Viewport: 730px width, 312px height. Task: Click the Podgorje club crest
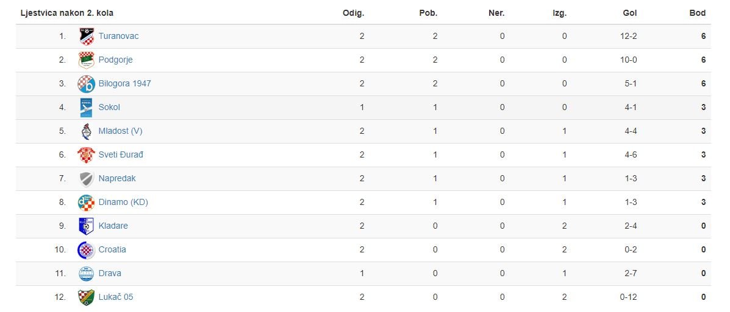[x=87, y=60]
